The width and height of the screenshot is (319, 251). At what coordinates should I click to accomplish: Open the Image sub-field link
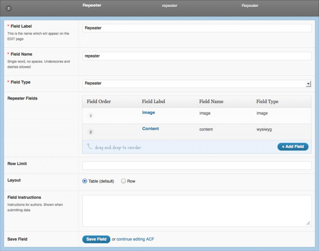pyautogui.click(x=148, y=112)
